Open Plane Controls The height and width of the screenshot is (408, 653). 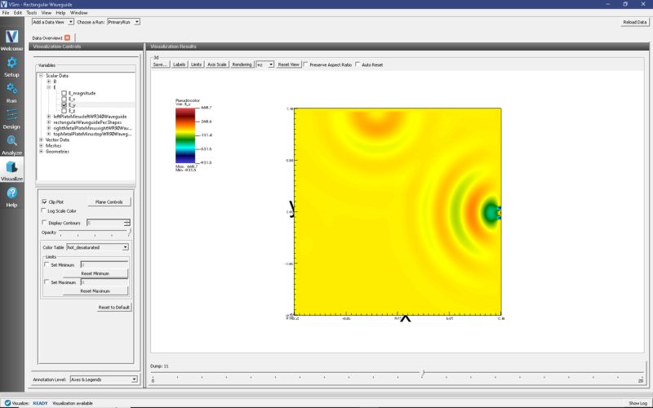click(x=109, y=202)
